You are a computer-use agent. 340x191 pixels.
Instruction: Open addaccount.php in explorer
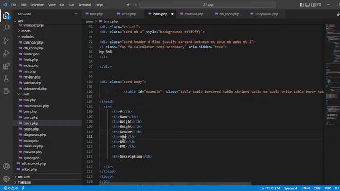pos(33,164)
